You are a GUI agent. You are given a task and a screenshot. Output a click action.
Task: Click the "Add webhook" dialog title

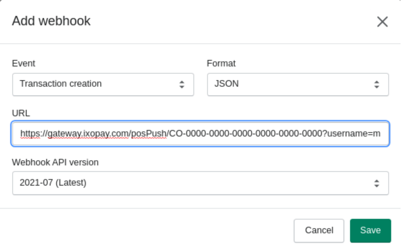tap(51, 21)
